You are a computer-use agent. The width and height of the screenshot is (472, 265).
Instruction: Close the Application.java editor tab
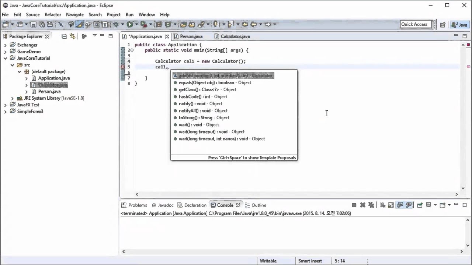click(167, 36)
